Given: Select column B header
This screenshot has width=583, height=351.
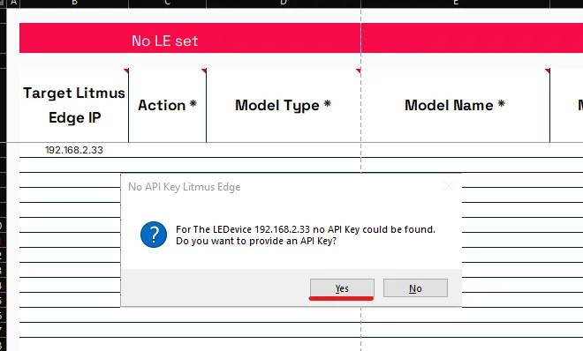Looking at the screenshot, I should point(74,3).
